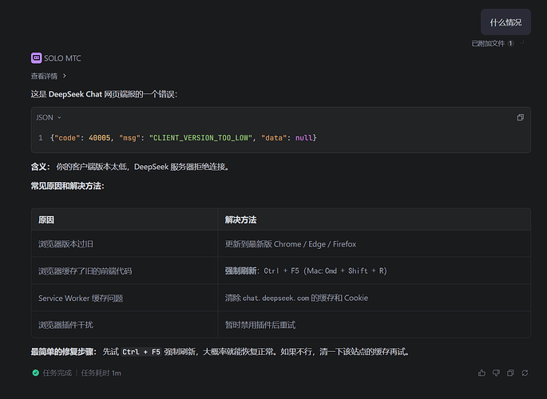Image resolution: width=547 pixels, height=399 pixels.
Task: Click the 任务耗时 1m duration text
Action: tap(101, 373)
